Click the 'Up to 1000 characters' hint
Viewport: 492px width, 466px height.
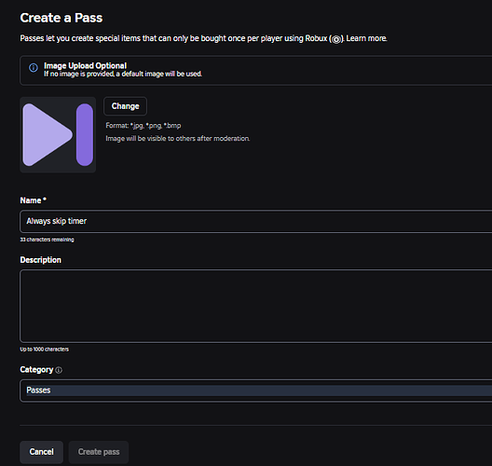[44, 349]
